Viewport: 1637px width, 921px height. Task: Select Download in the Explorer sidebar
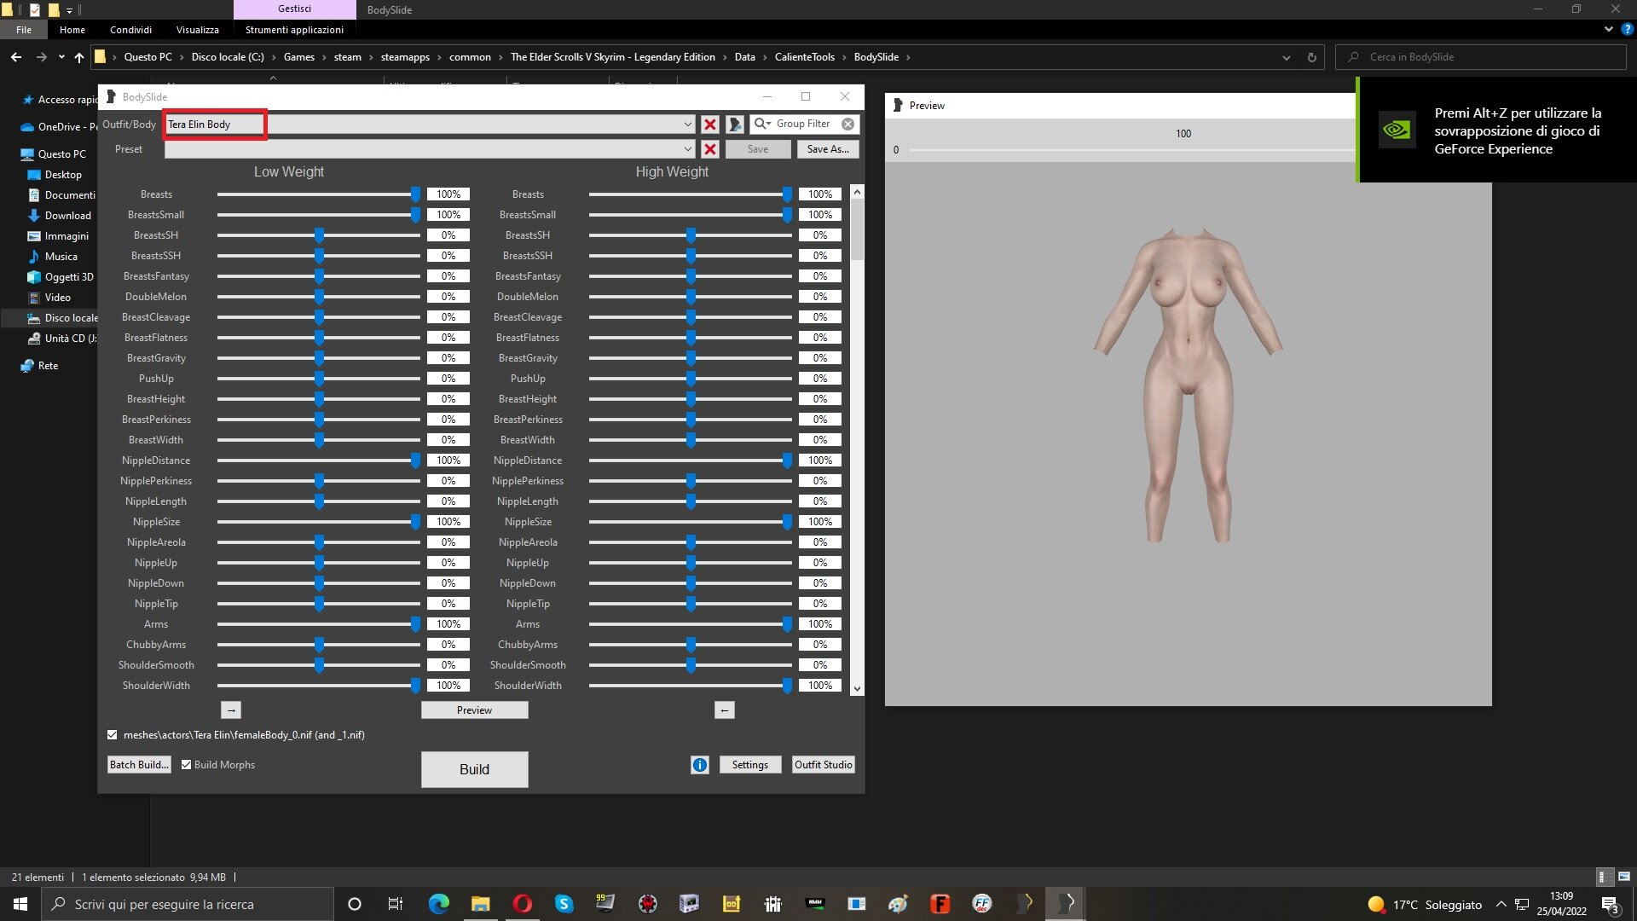[67, 216]
